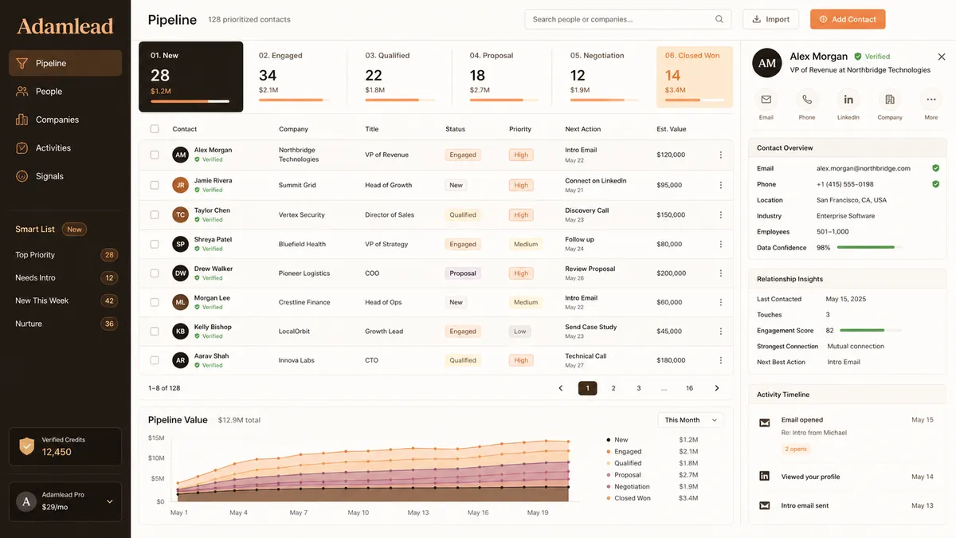Click the AM avatar in contact panel
The width and height of the screenshot is (956, 538).
click(767, 63)
